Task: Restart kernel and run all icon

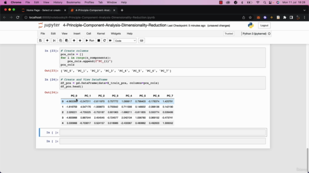Action: (x=110, y=40)
